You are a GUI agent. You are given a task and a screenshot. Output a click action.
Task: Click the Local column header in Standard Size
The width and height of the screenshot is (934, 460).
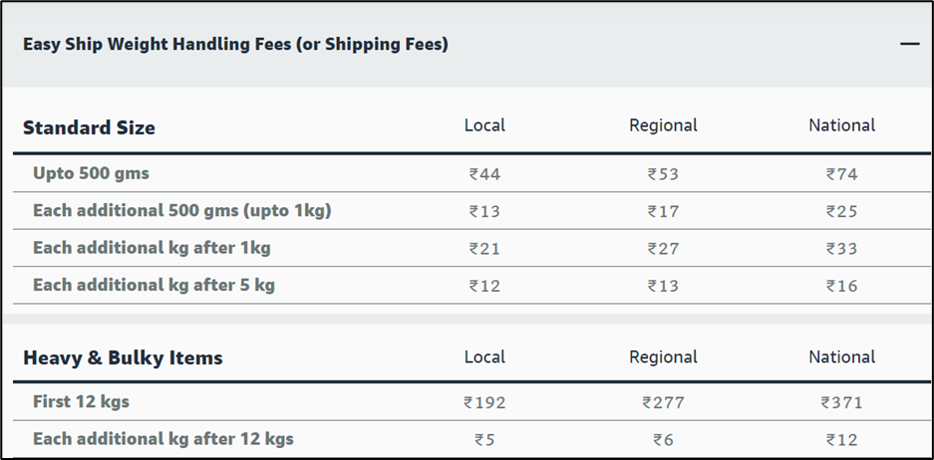(x=484, y=125)
